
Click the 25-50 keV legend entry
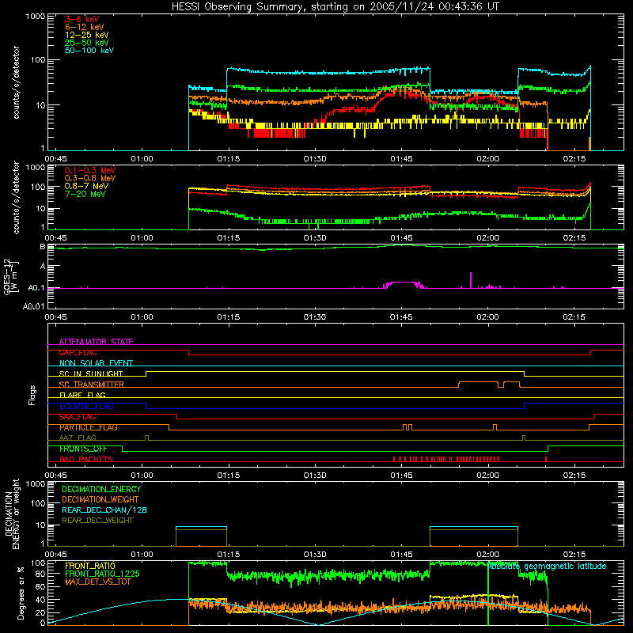87,43
